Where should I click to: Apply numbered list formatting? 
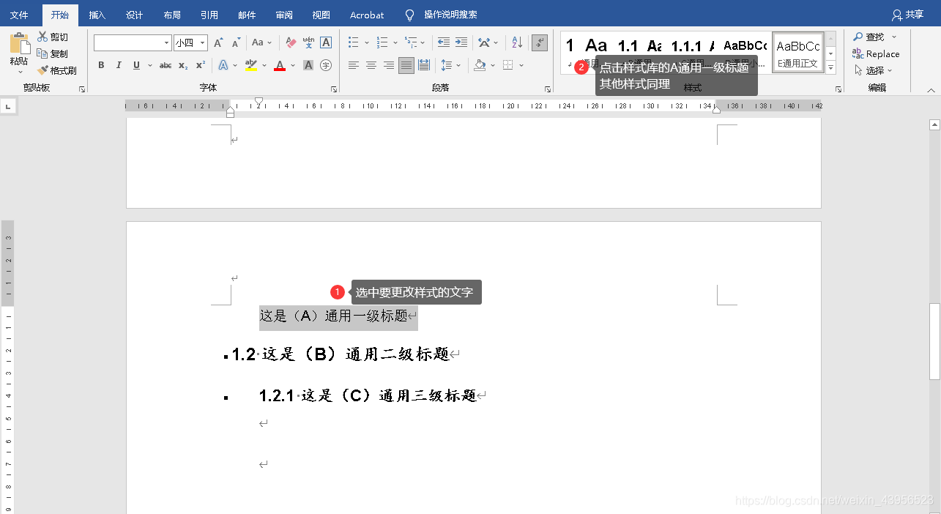pos(382,42)
